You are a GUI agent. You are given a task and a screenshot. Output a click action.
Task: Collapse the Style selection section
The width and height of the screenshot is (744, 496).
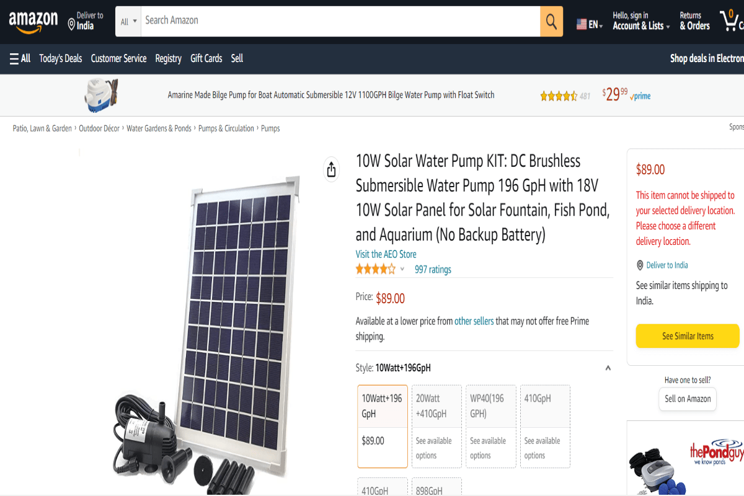click(608, 367)
